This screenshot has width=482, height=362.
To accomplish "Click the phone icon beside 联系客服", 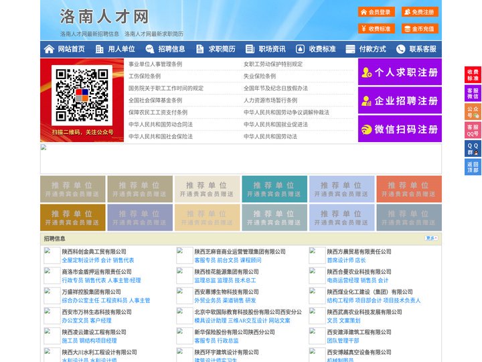I will (x=400, y=49).
